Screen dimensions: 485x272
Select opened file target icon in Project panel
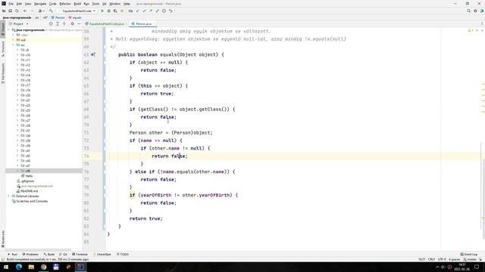click(51, 23)
